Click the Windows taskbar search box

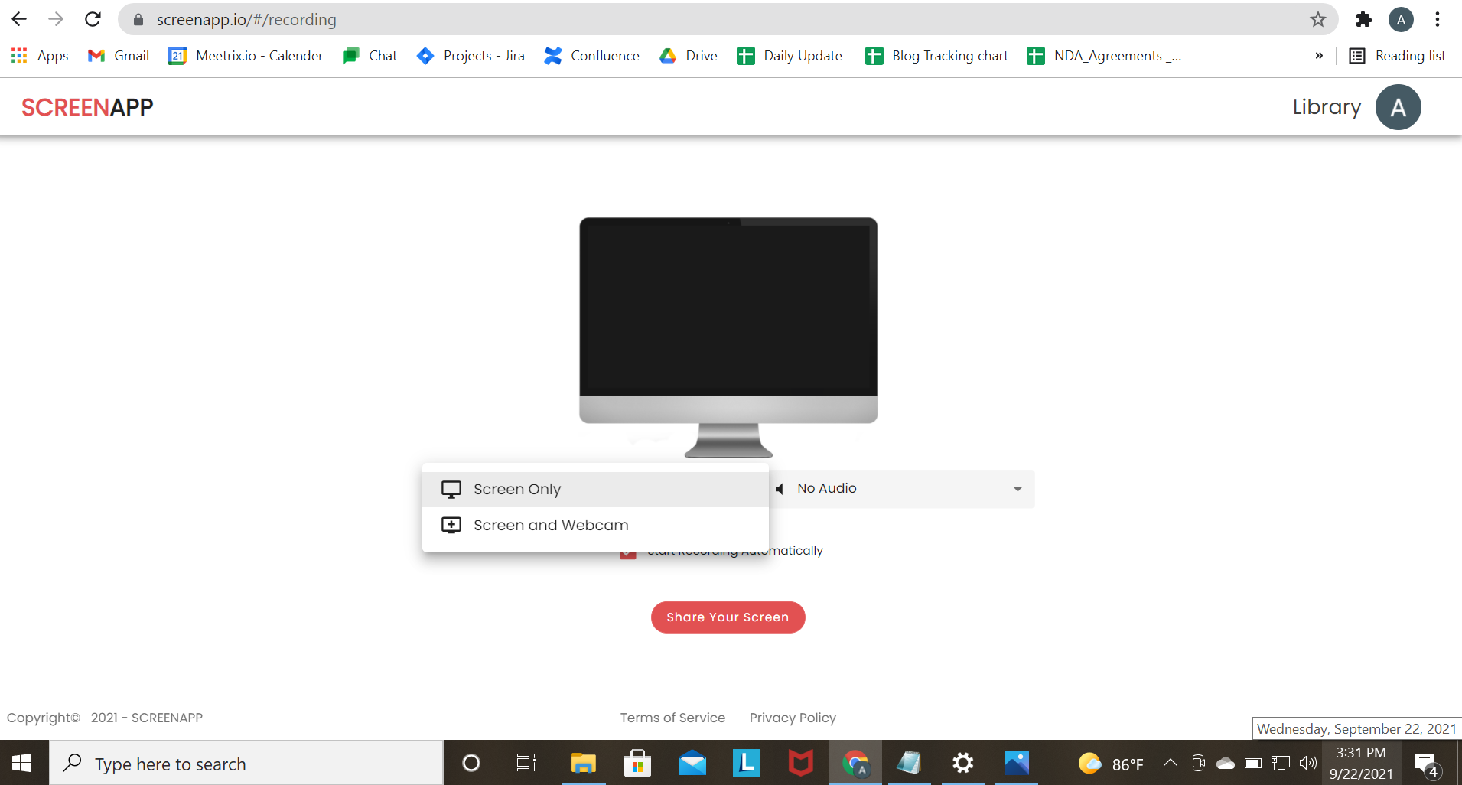click(x=246, y=764)
